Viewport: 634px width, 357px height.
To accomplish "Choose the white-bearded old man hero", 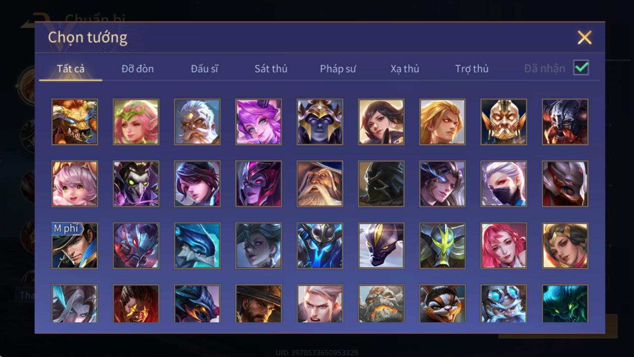I will [197, 122].
